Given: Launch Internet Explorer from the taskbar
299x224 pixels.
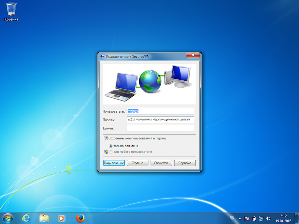Looking at the screenshot, I should click(26, 218).
